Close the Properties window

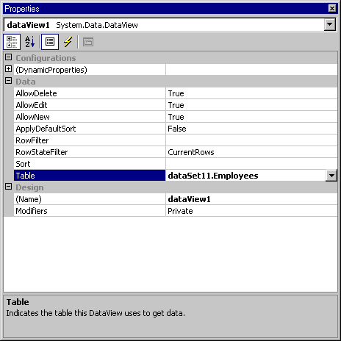point(332,9)
